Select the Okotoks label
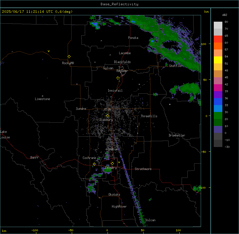 (x=114, y=195)
